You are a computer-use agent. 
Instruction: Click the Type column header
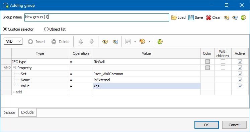[x=40, y=53]
